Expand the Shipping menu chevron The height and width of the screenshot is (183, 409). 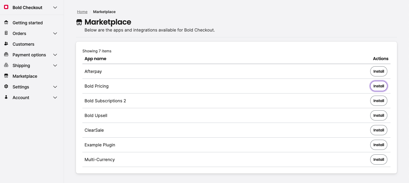[55, 65]
